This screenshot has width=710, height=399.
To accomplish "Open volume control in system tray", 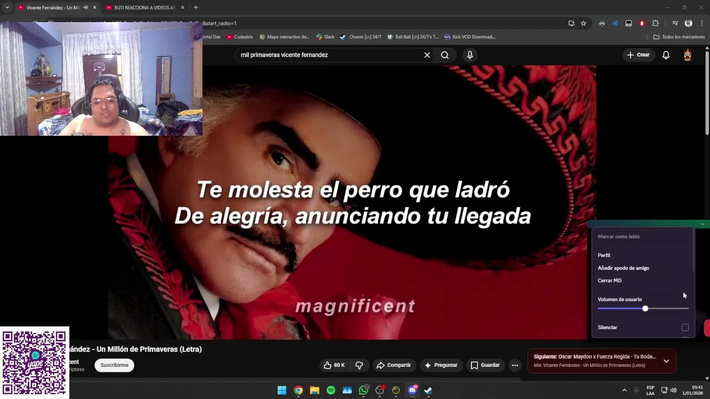I will (x=673, y=390).
